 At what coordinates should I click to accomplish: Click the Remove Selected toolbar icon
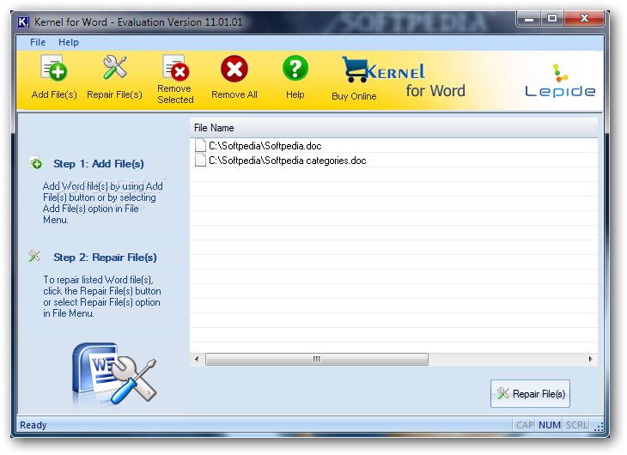(175, 67)
